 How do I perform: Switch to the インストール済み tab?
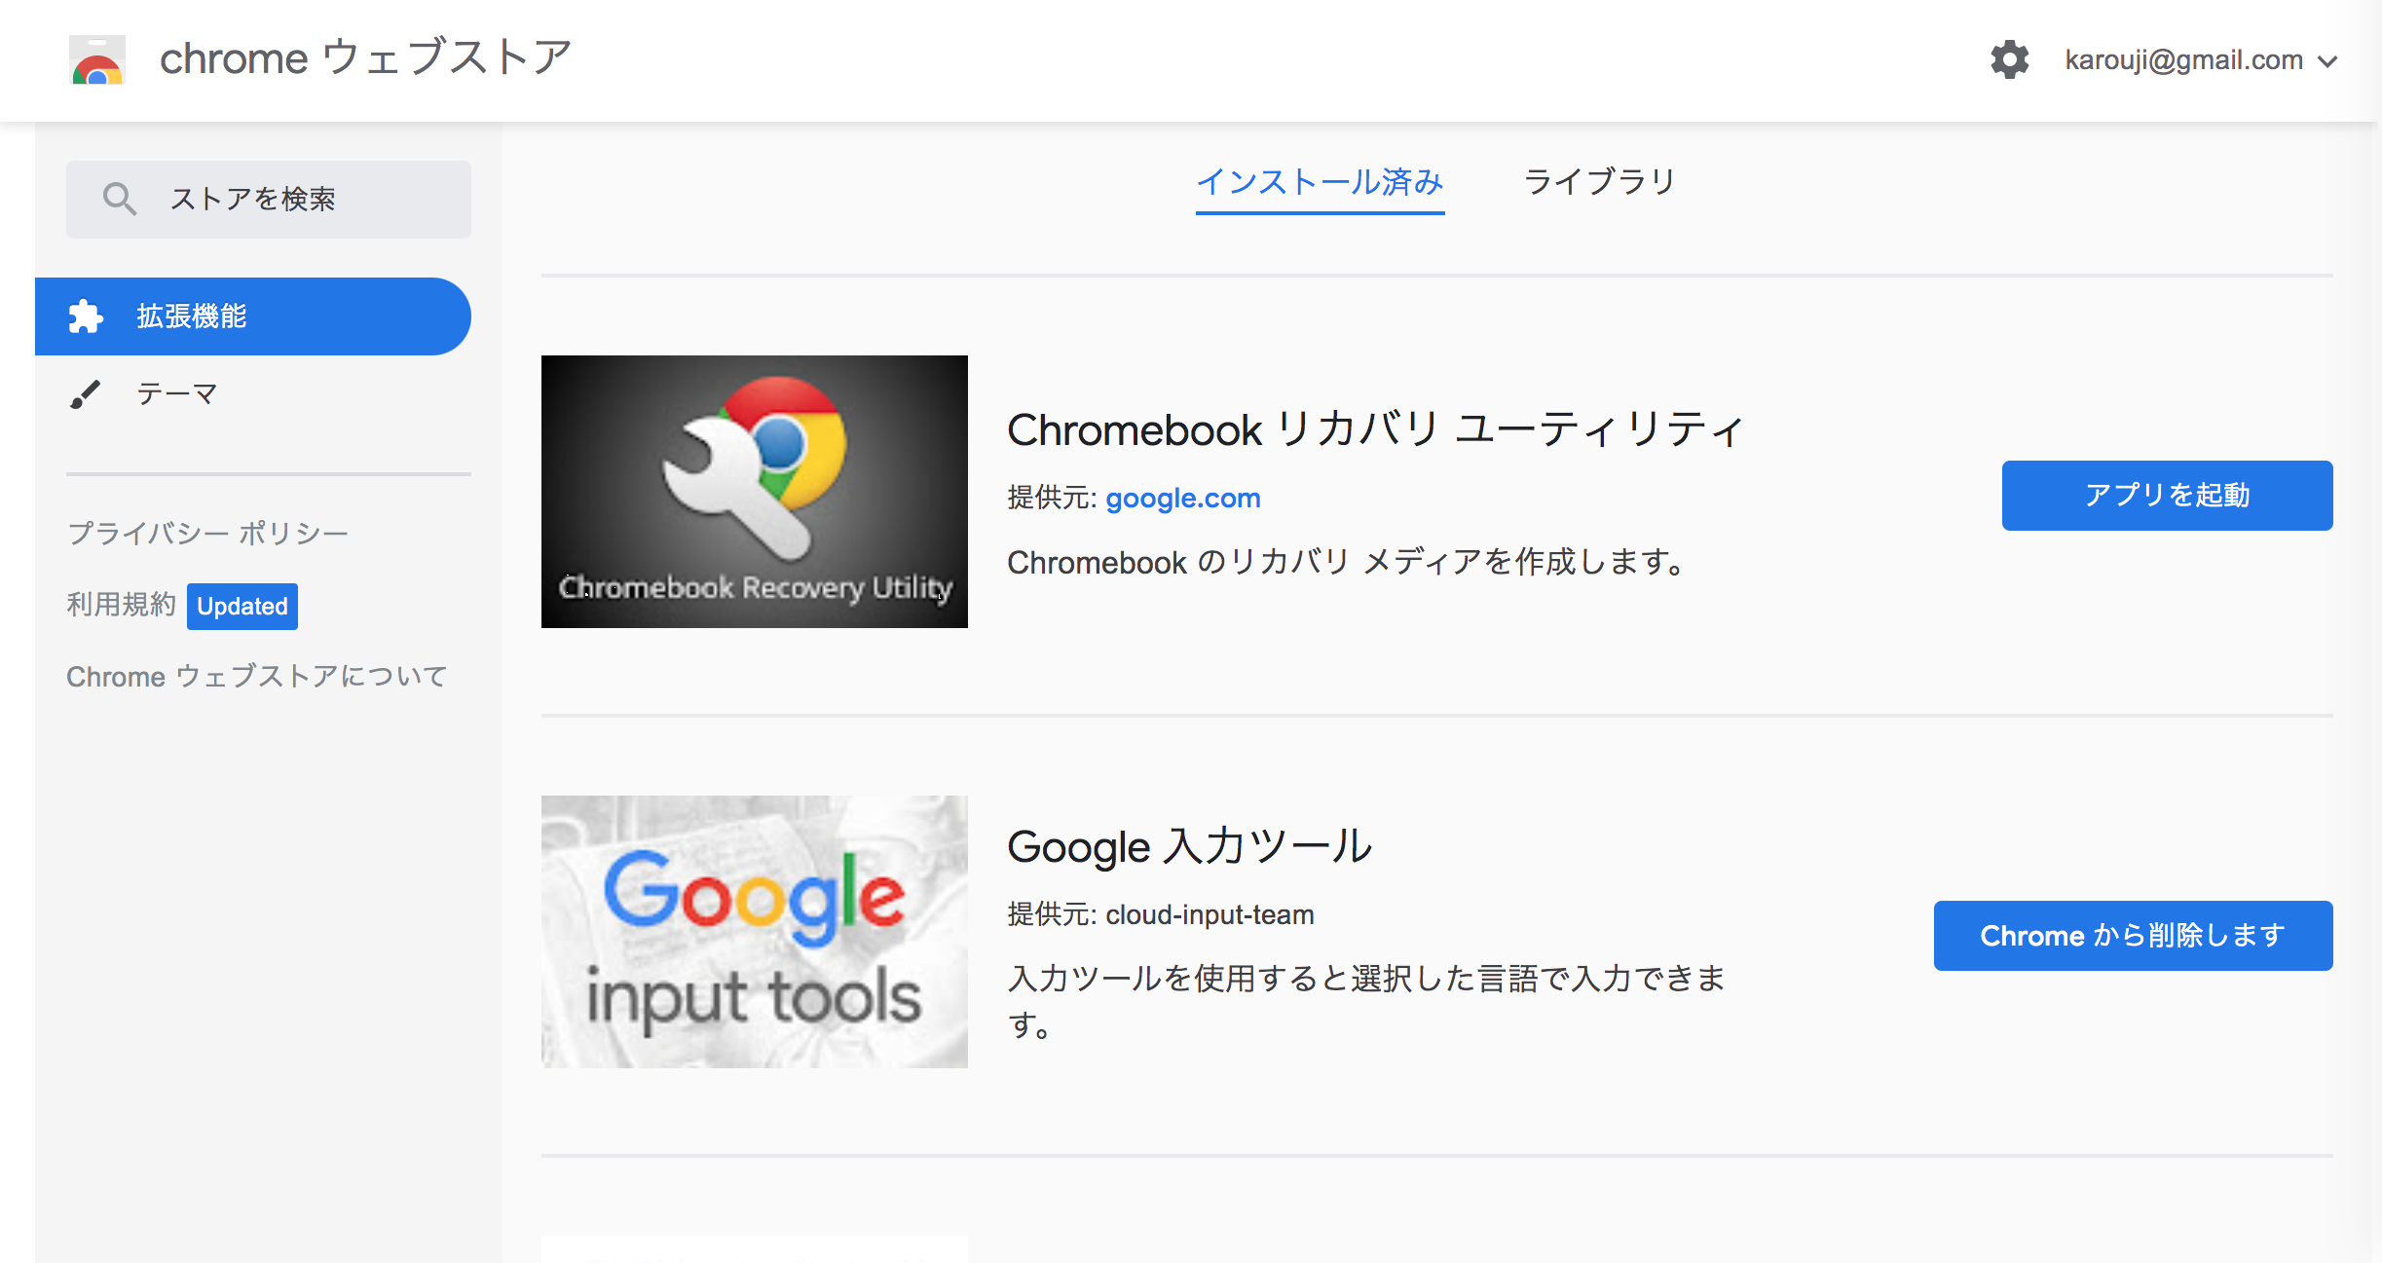1320,182
